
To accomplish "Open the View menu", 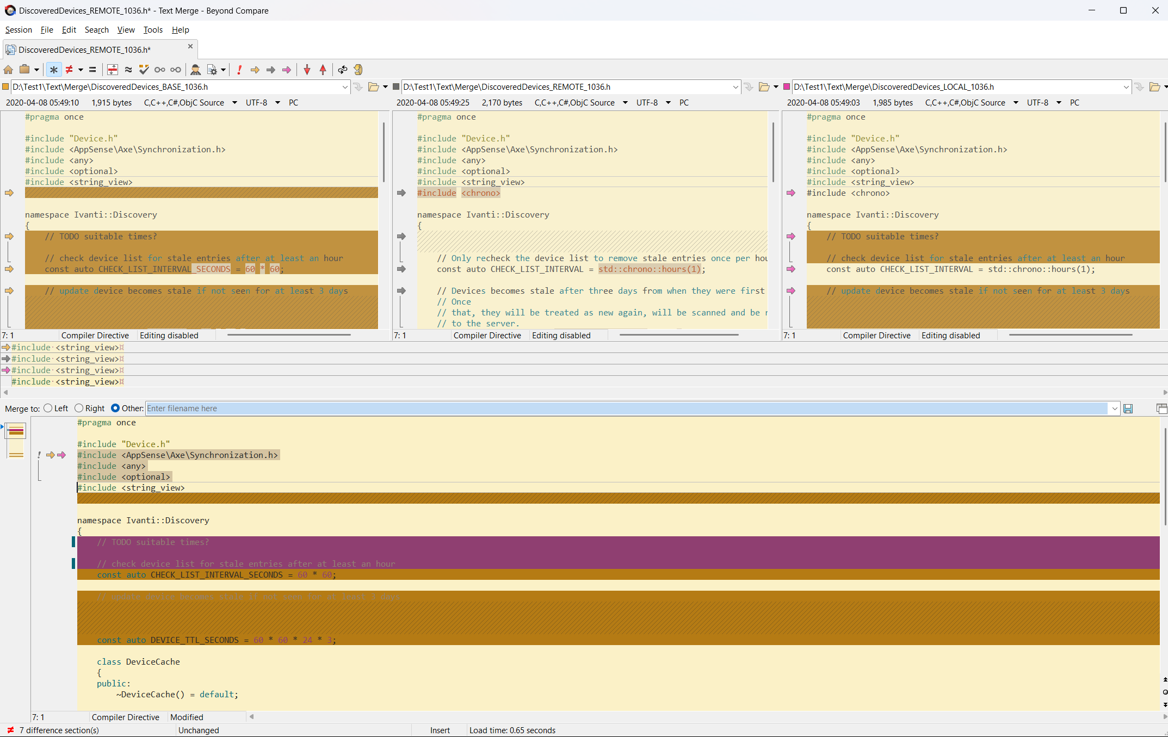I will coord(126,30).
